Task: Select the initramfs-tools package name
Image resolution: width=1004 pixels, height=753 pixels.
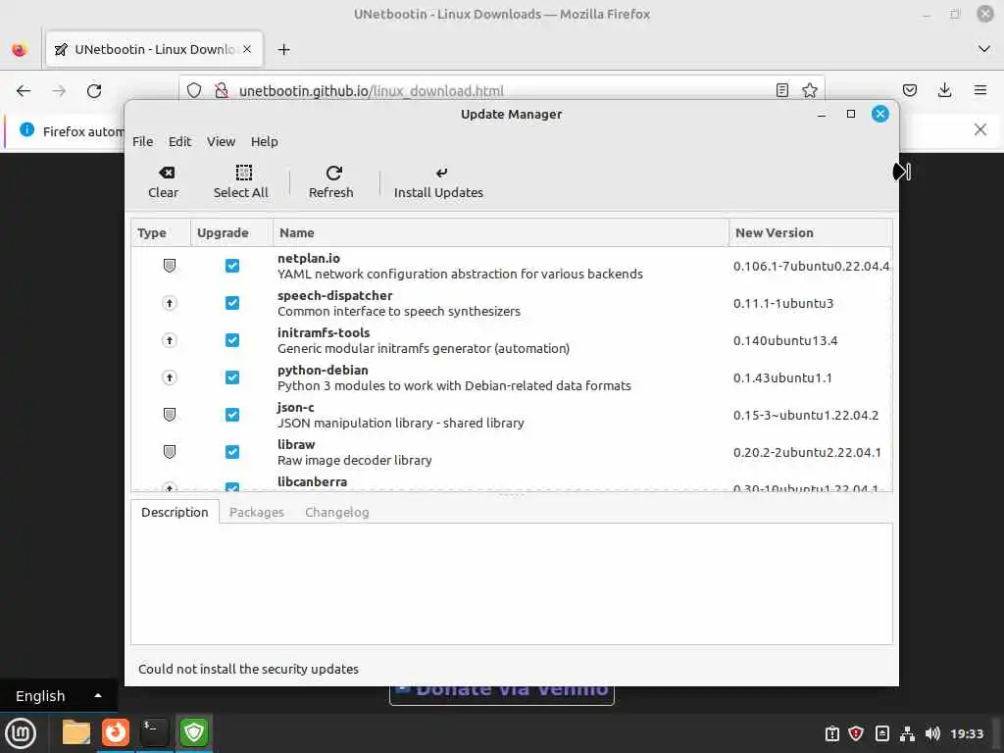Action: pos(324,332)
